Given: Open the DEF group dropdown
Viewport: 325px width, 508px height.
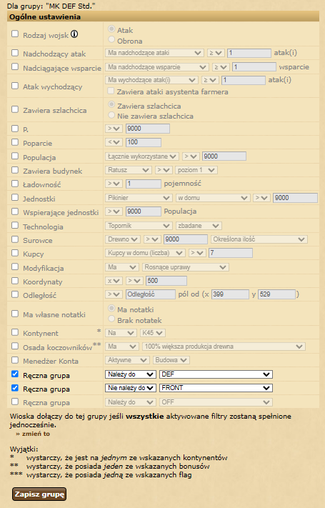Looking at the screenshot, I should 216,374.
